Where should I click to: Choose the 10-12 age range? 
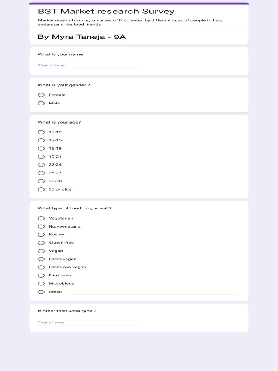pos(41,132)
